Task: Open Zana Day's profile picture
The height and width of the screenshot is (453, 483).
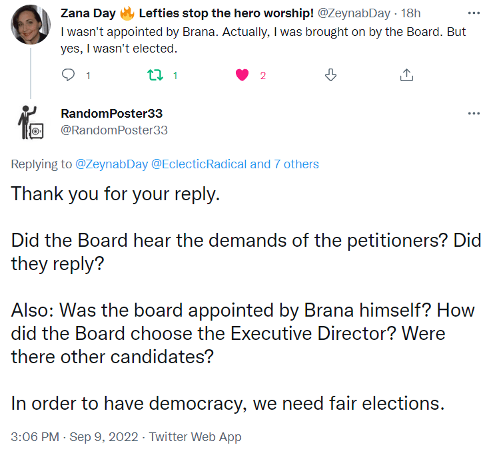Action: tap(30, 24)
